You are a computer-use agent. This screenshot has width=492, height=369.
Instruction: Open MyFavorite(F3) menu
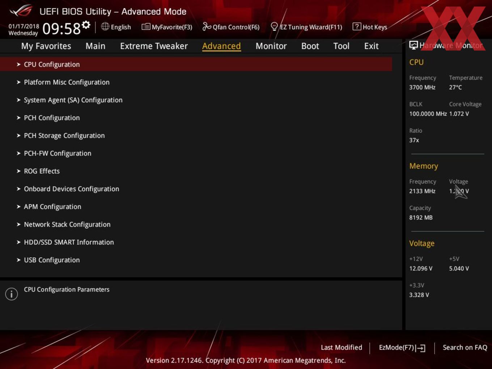[x=172, y=27]
